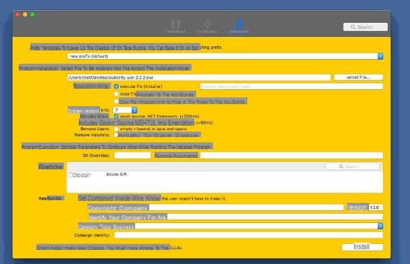Select the copy file to App Bundle radio
This screenshot has width=410, height=264.
(x=116, y=93)
